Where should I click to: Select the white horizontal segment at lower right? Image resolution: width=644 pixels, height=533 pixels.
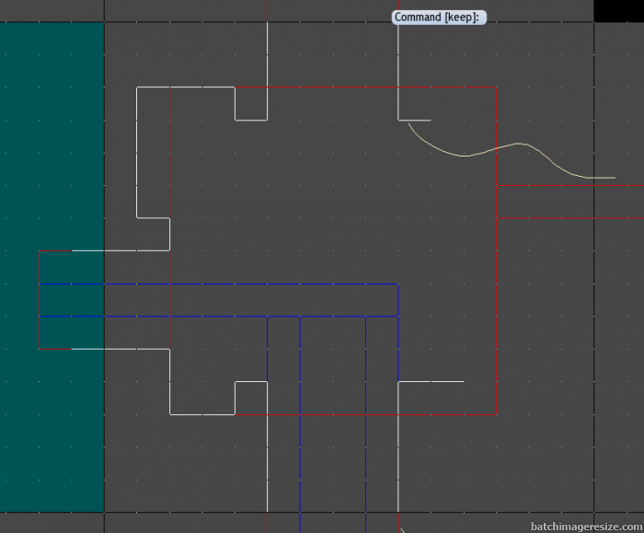click(x=431, y=381)
